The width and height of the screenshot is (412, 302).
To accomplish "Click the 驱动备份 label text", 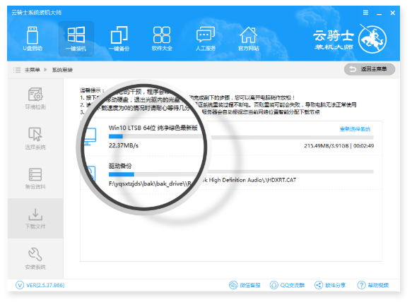I will coord(120,166).
